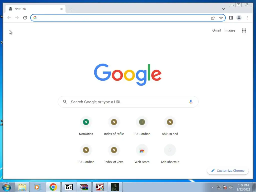Open the ShirusLand shortcut
256x192 pixels.
pos(170,126)
